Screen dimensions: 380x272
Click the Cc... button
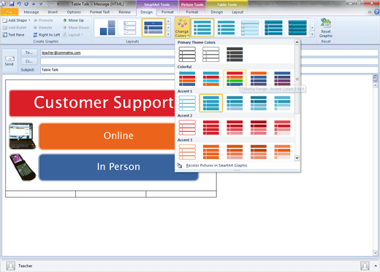pos(29,61)
